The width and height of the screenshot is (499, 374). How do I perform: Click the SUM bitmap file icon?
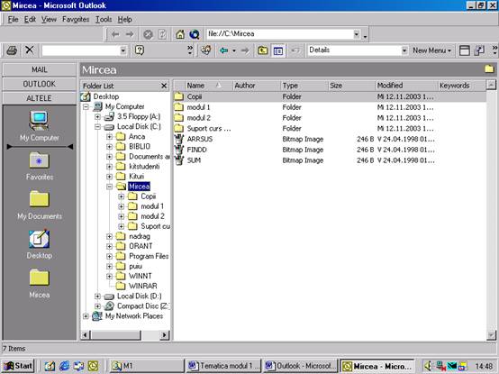(179, 160)
